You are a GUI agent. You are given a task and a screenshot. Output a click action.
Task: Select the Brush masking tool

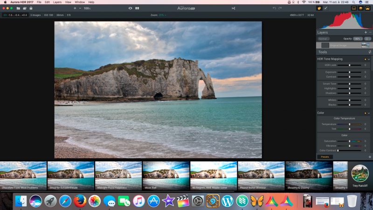click(x=325, y=8)
